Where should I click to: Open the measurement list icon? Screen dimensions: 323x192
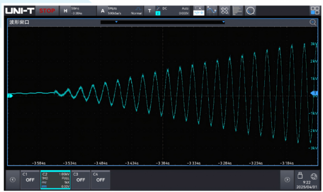(238, 11)
